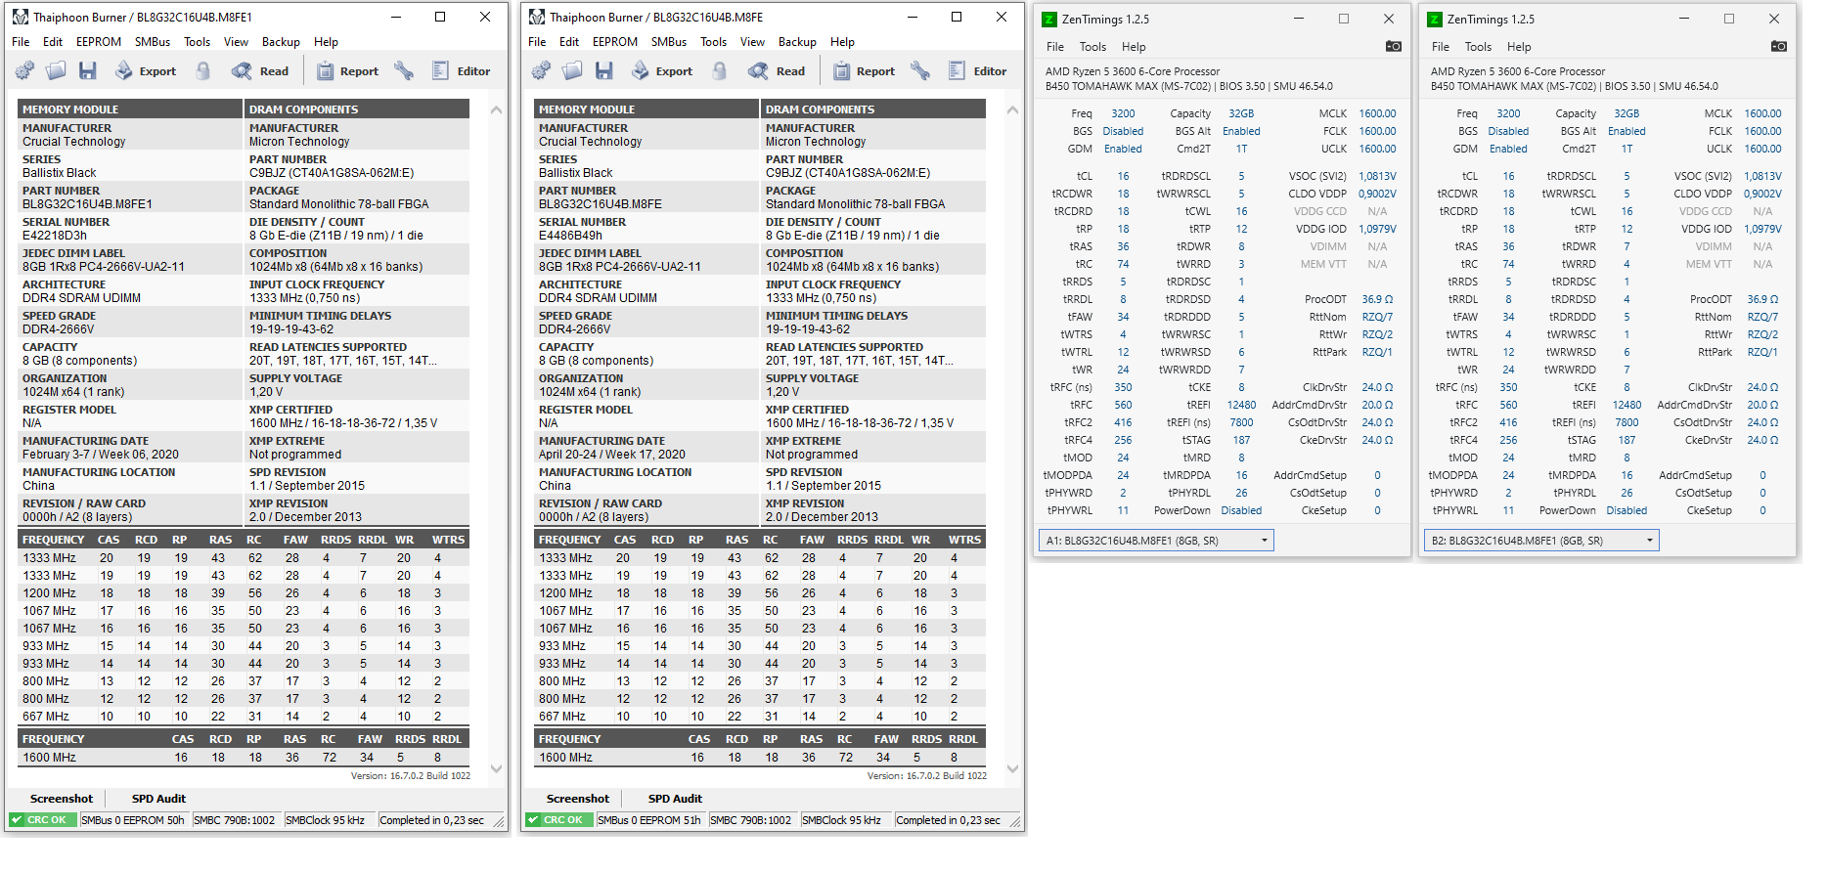Click wrench icon in EEPROM 50h Thaiphoon window
This screenshot has width=1827, height=872.
[404, 70]
